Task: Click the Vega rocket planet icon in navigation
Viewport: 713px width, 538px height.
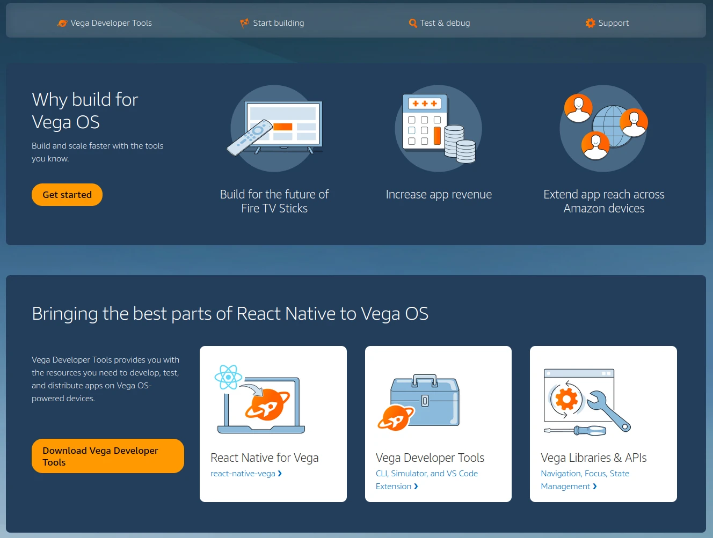Action: 62,23
